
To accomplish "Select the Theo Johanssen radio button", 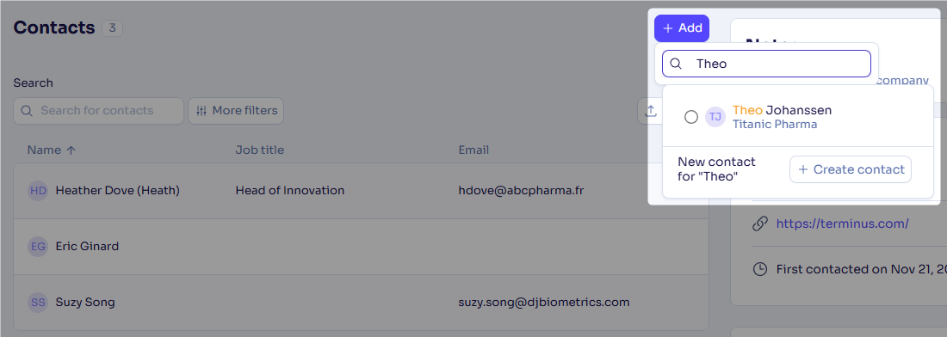I will tap(691, 117).
